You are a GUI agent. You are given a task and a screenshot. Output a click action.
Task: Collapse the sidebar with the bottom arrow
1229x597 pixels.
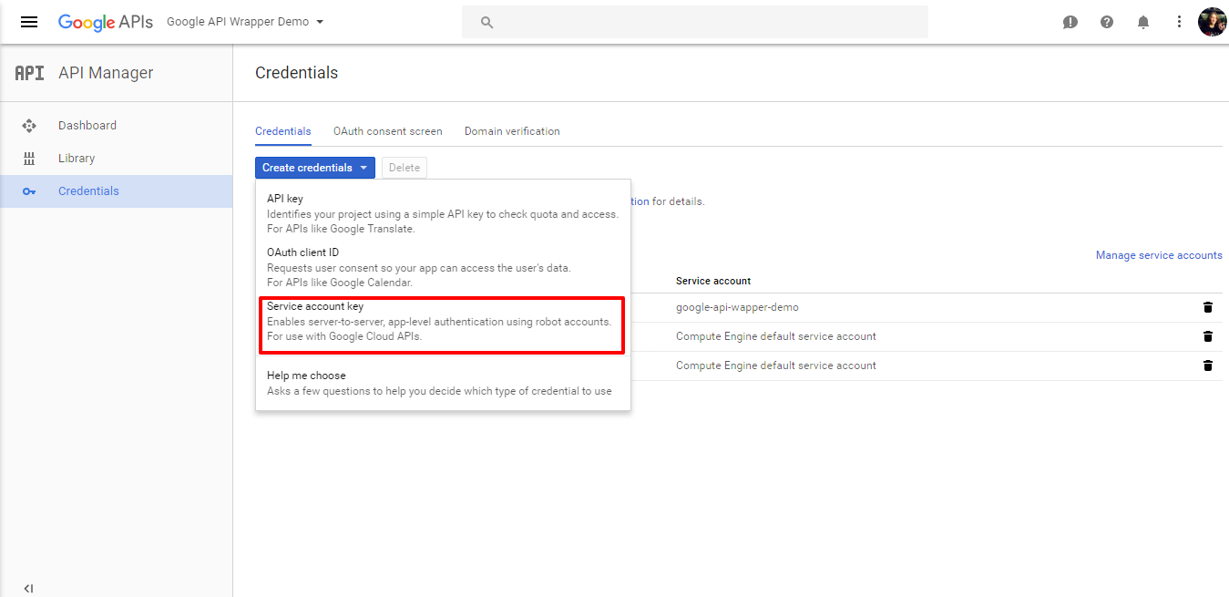[x=28, y=588]
